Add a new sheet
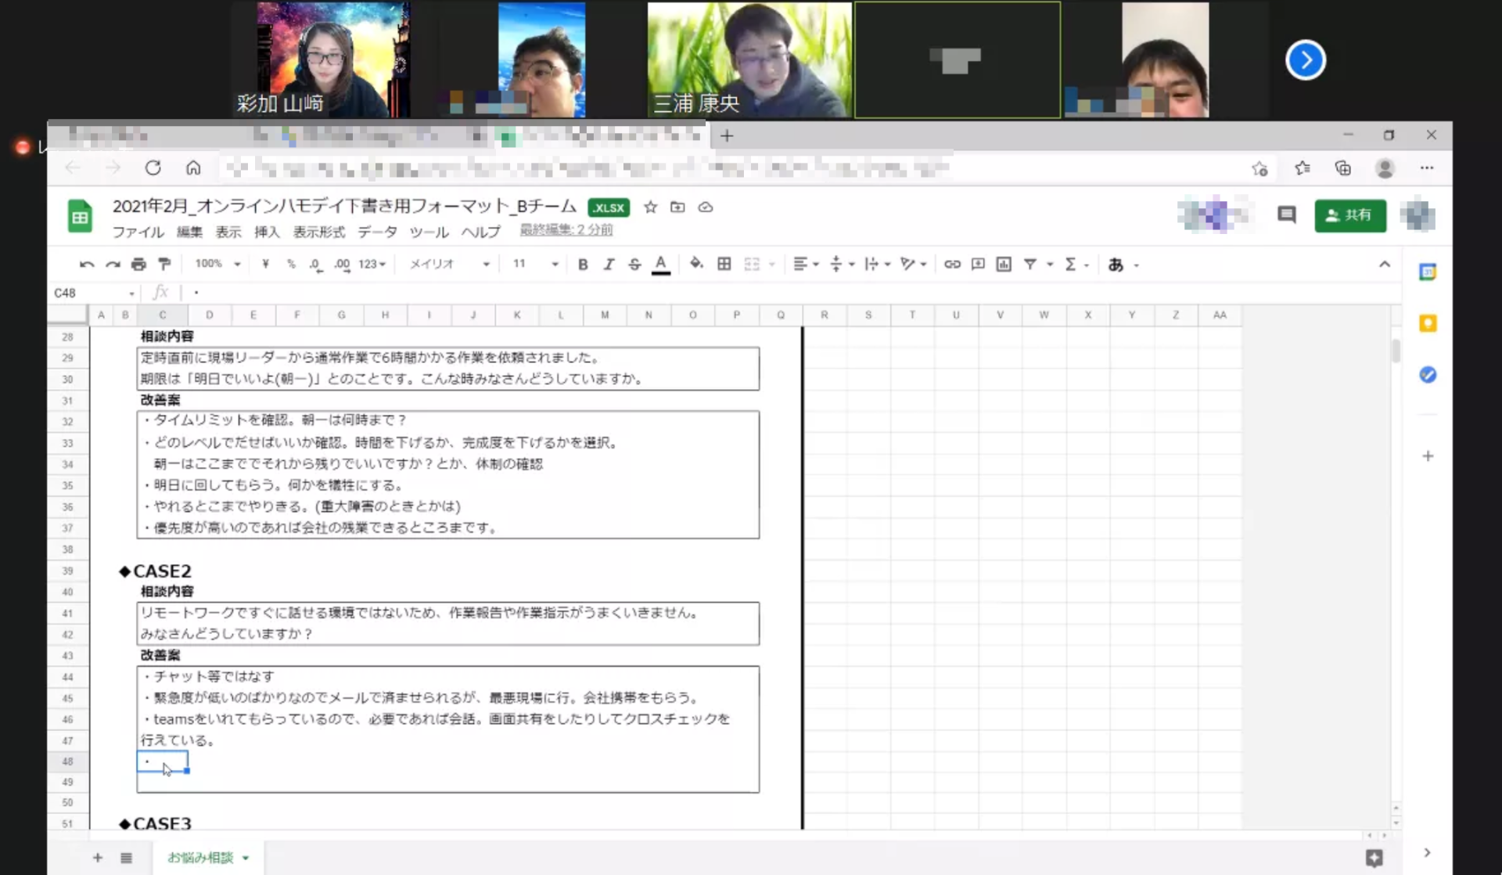Screen dimensions: 1502x875 tap(97, 858)
